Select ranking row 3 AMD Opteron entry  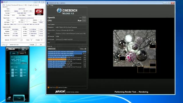(67, 56)
